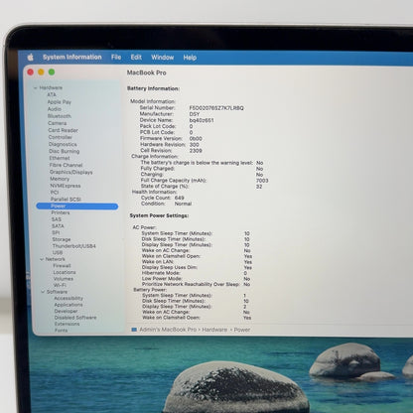
Task: Click Power in the path bar
Action: 242,330
